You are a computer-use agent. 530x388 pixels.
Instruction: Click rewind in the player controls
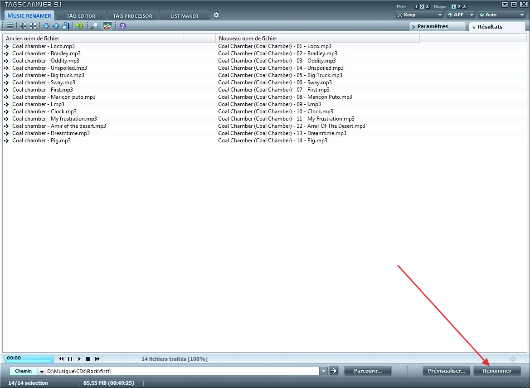(x=61, y=359)
